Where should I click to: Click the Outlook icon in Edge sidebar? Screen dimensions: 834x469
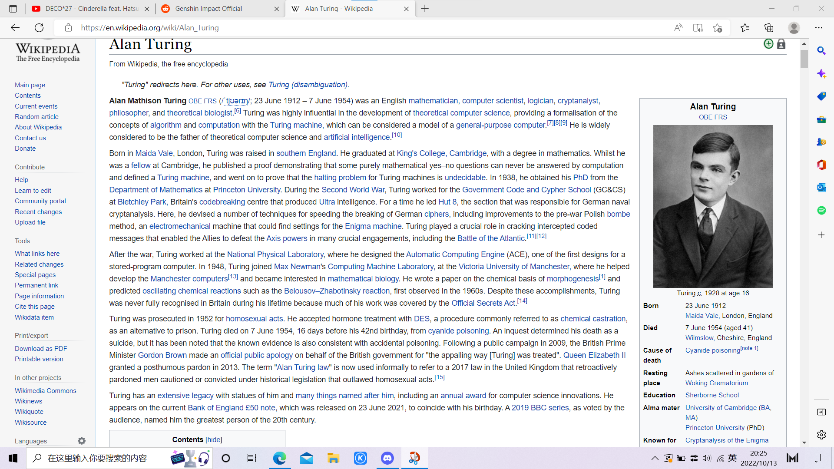(x=821, y=188)
